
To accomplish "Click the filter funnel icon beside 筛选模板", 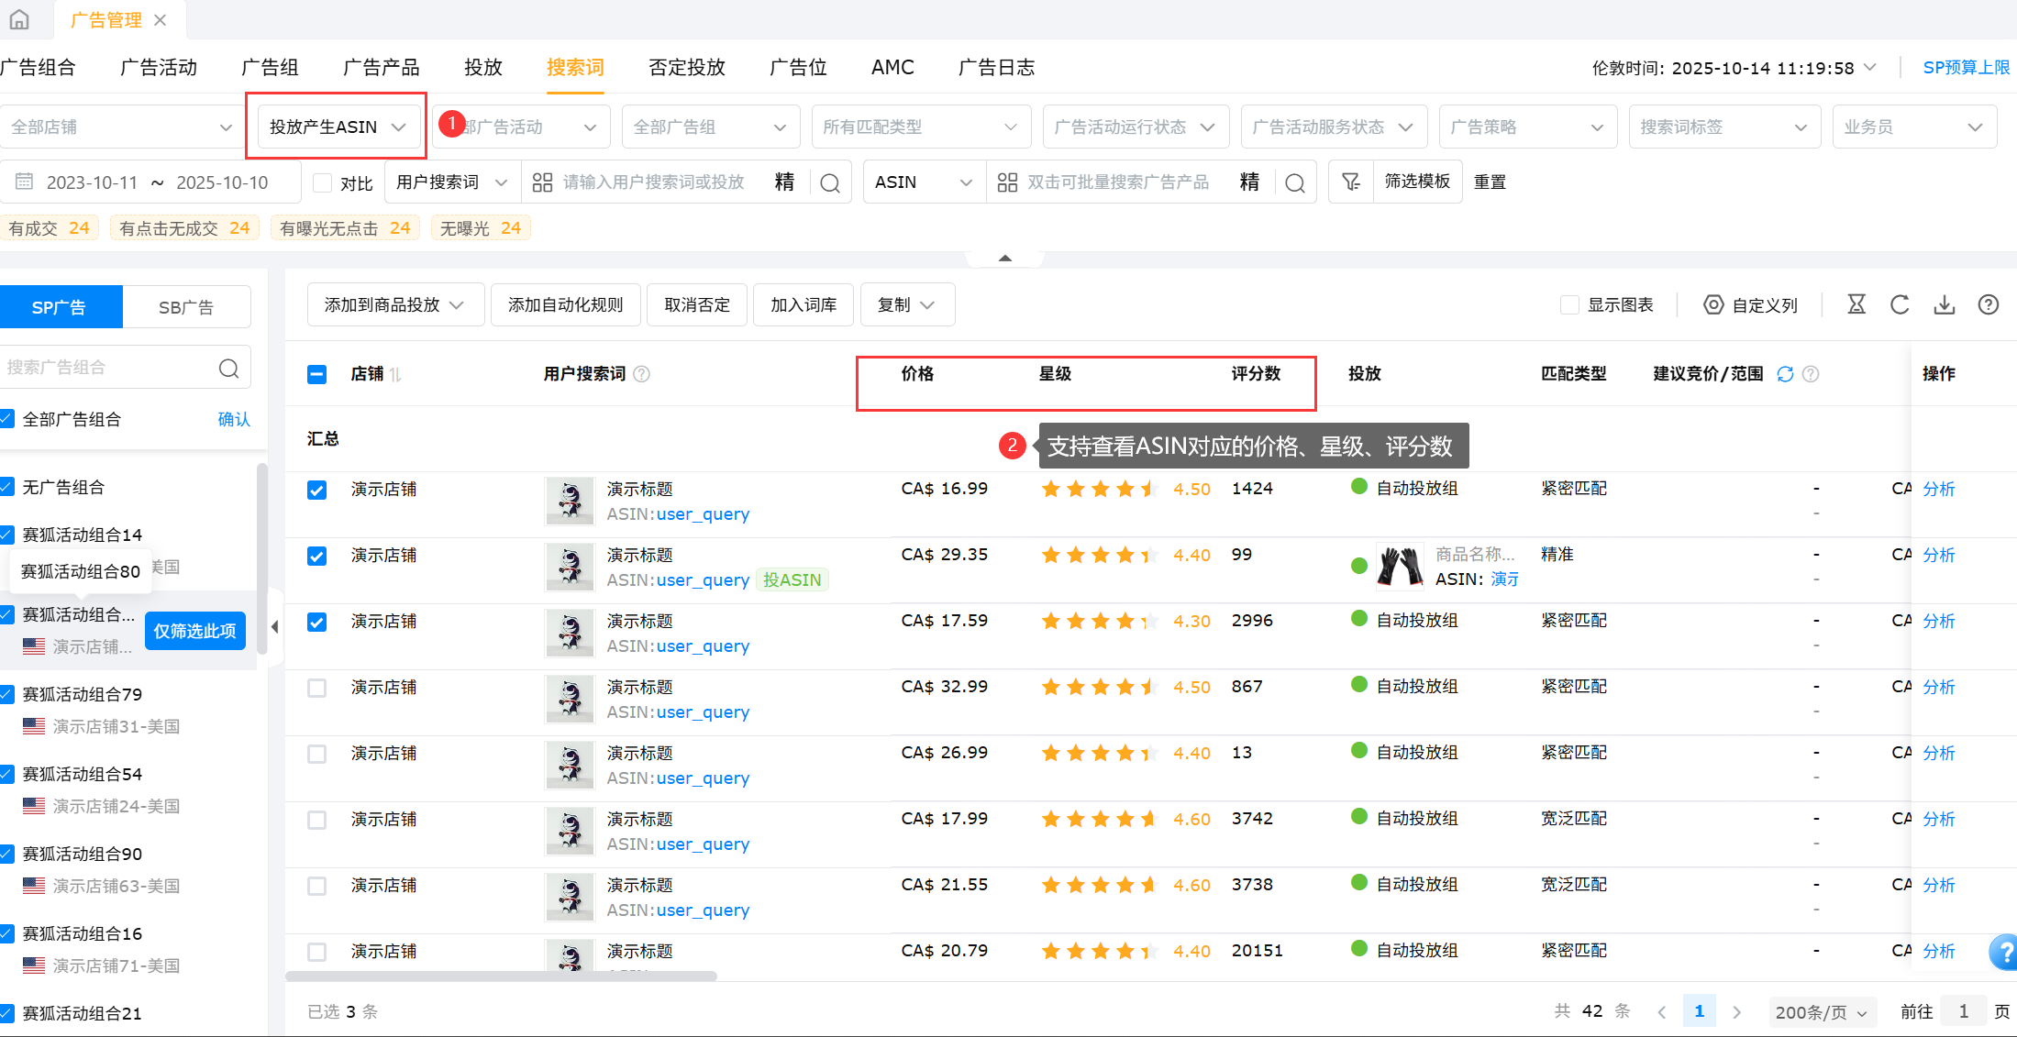I will click(x=1350, y=182).
